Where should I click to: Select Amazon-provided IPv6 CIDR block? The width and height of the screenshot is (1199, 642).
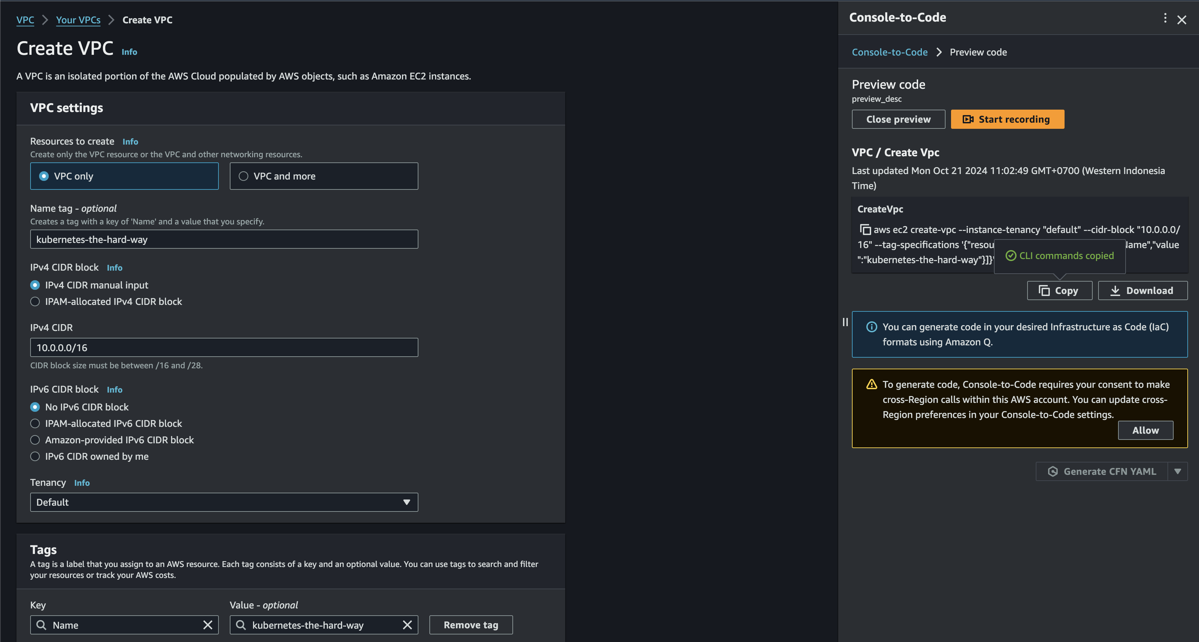click(x=35, y=440)
